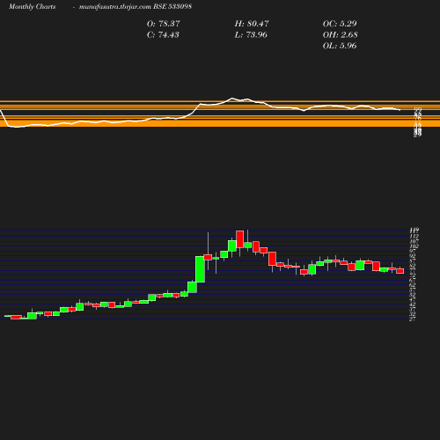The height and width of the screenshot is (440, 440).
Task: Click the "Monthly Charts" title text
Action: [32, 6]
